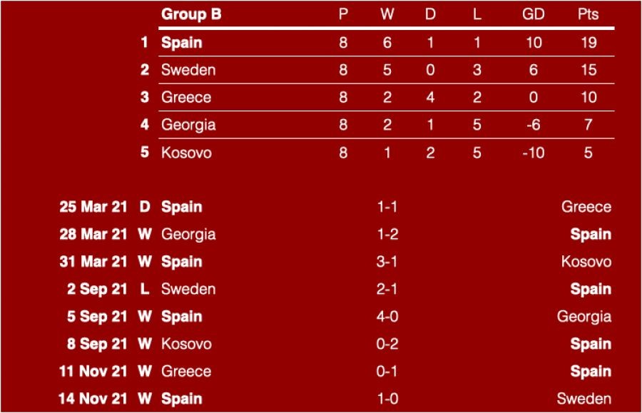This screenshot has height=413, width=642.
Task: Click the Spain team name in standings
Action: (181, 43)
